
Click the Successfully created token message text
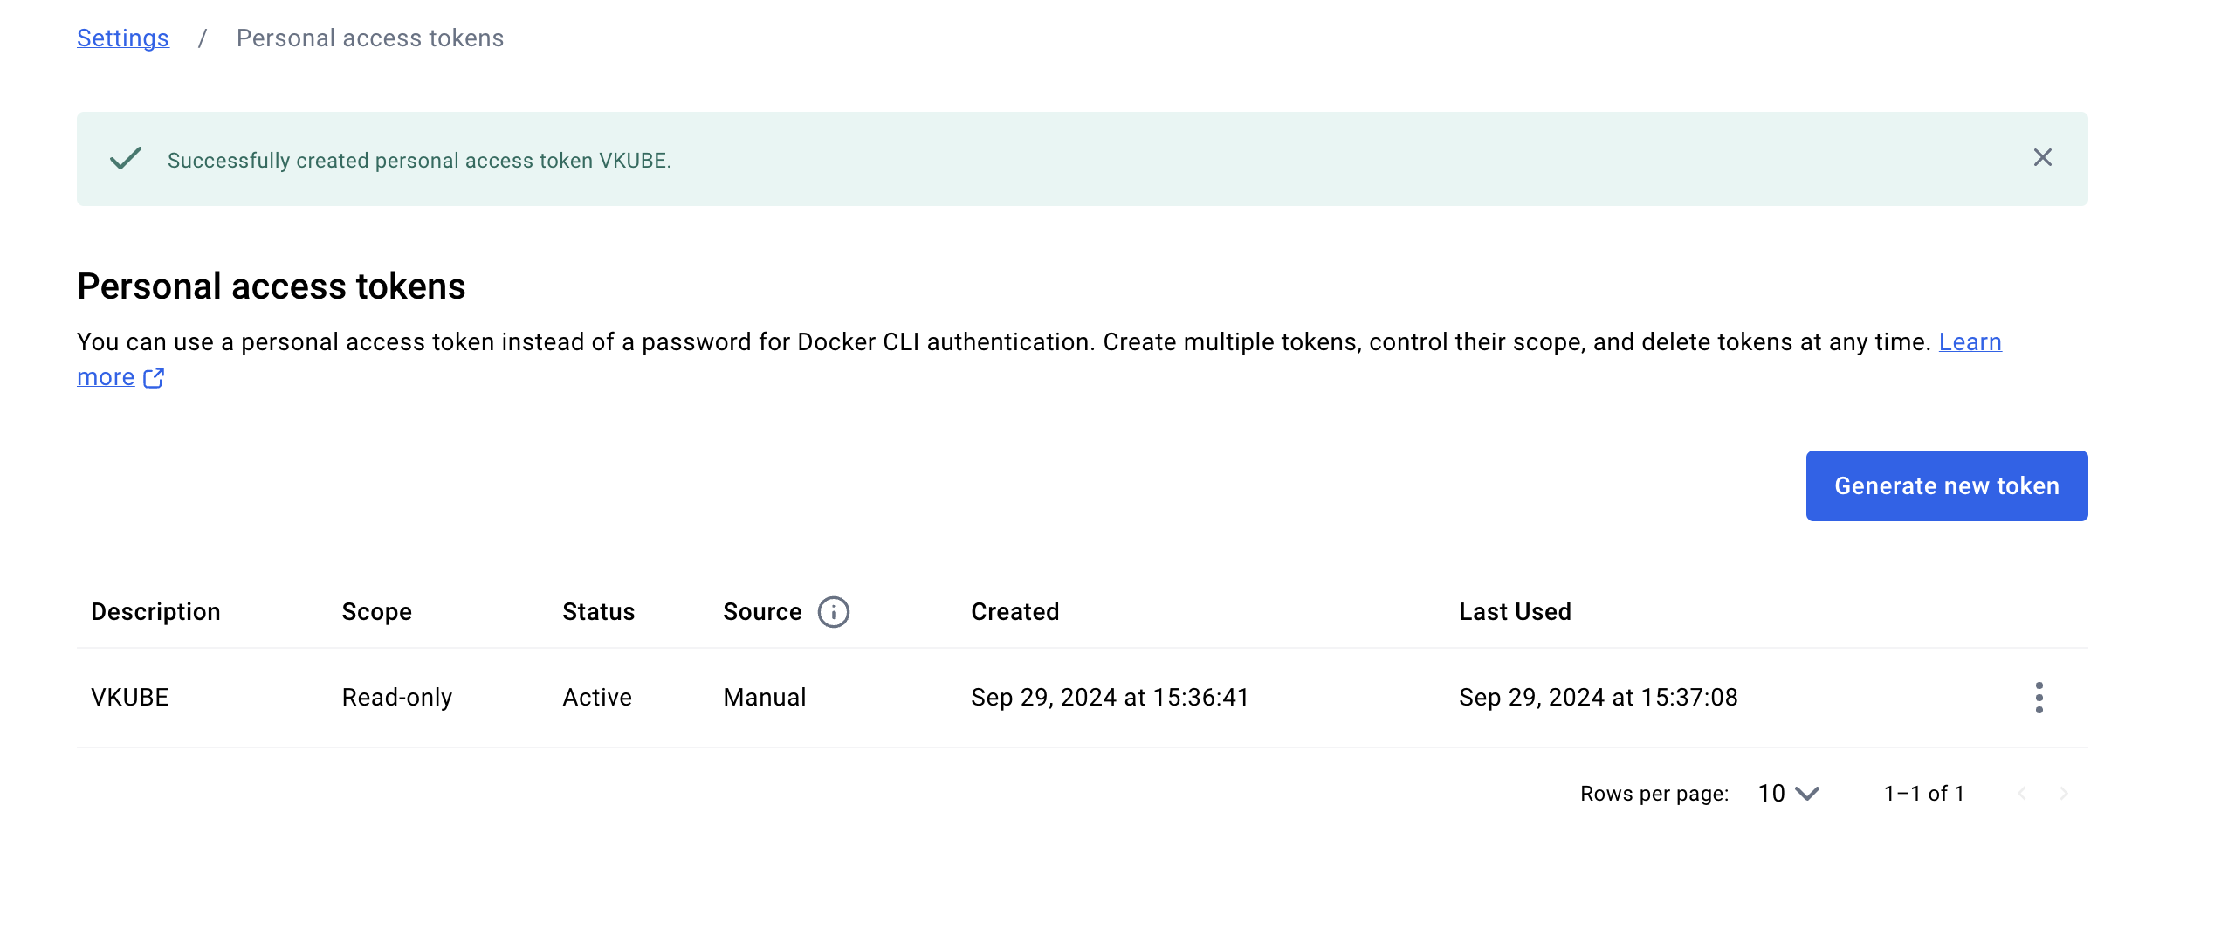point(419,161)
